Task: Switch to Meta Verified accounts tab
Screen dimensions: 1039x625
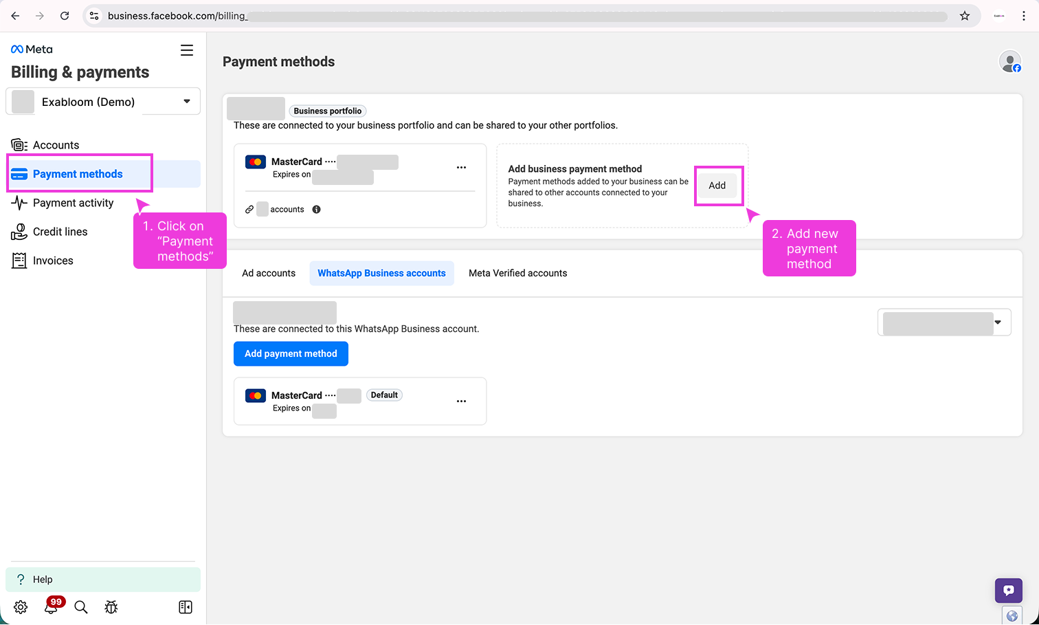Action: pyautogui.click(x=518, y=273)
